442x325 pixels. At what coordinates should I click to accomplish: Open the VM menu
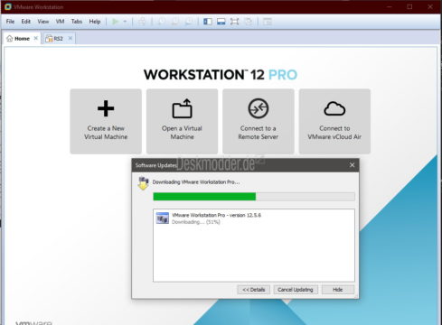click(60, 22)
